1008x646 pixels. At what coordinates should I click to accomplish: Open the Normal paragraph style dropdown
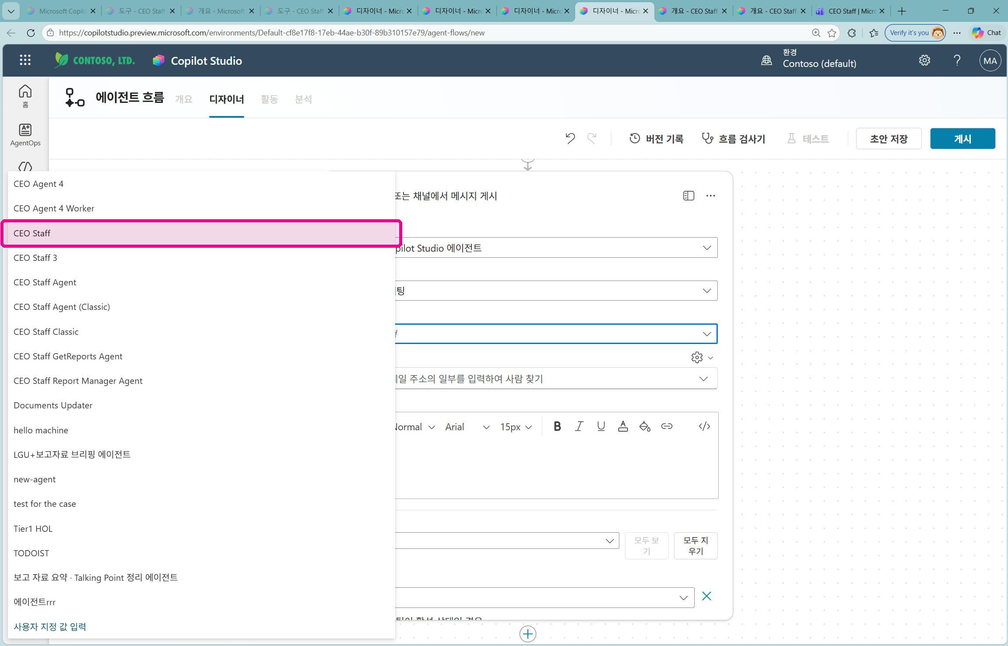coord(415,427)
